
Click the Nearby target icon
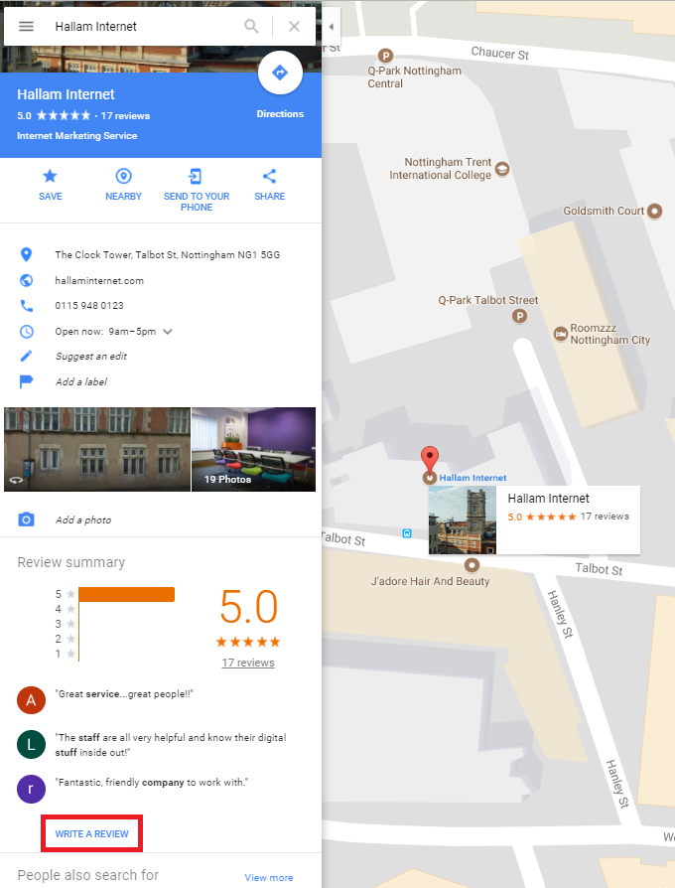click(x=123, y=176)
